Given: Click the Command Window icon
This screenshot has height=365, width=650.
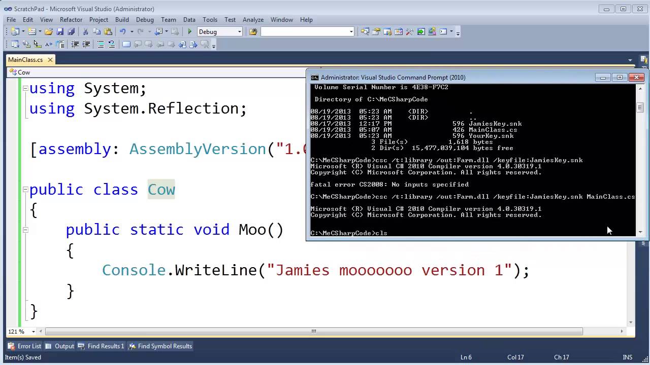Looking at the screenshot, I should coord(443,31).
